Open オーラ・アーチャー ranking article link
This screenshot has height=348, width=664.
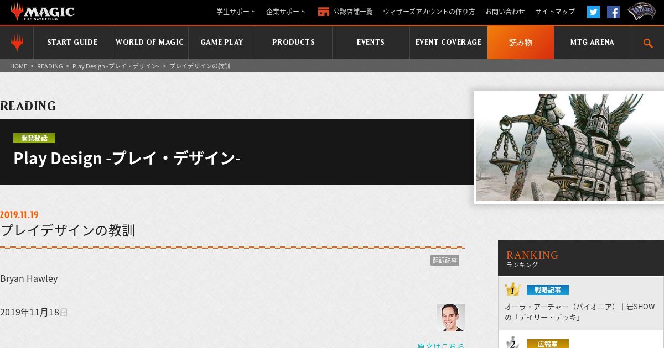579,312
